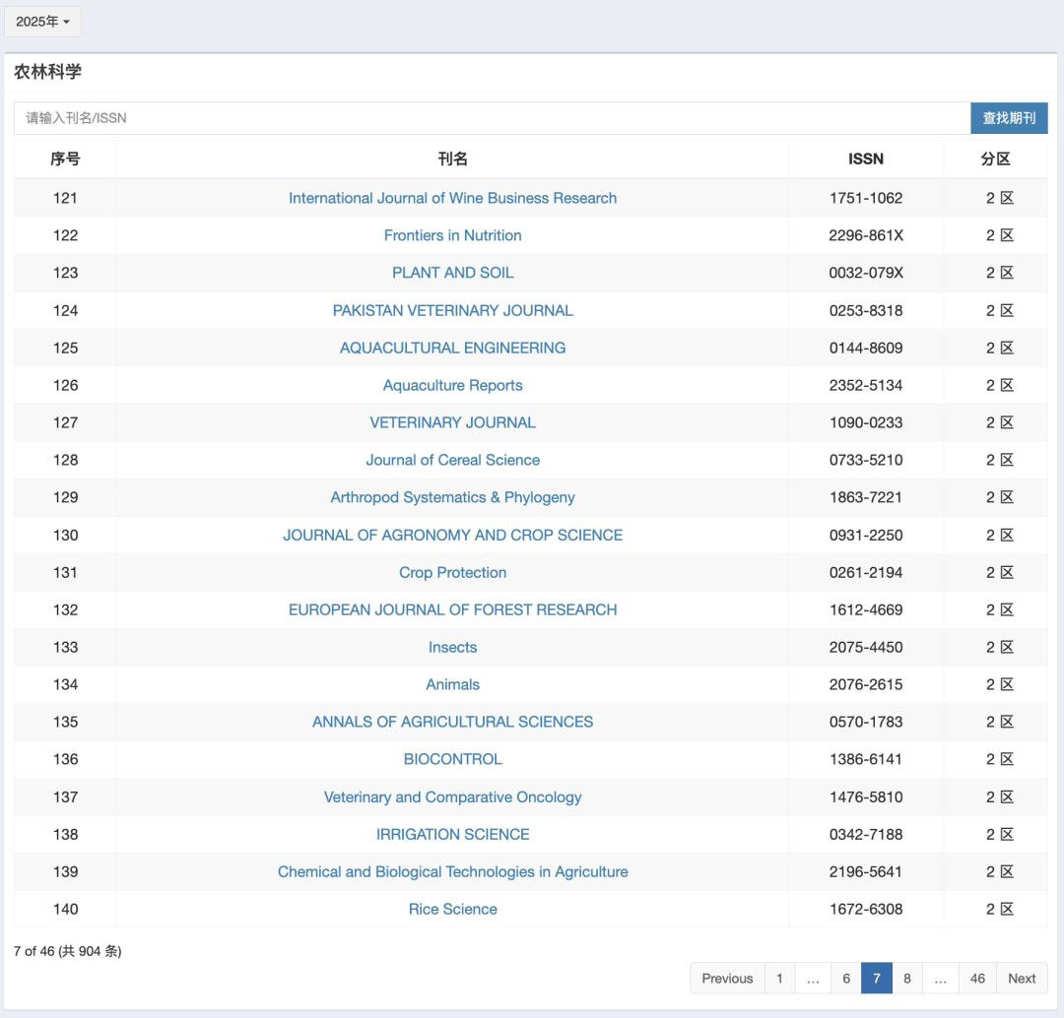The width and height of the screenshot is (1064, 1018).
Task: Select current pagination page 7
Action: [x=877, y=978]
